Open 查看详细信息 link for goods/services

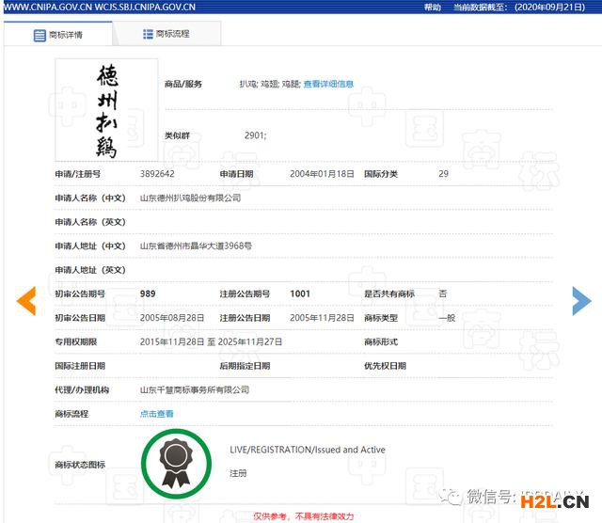point(328,84)
